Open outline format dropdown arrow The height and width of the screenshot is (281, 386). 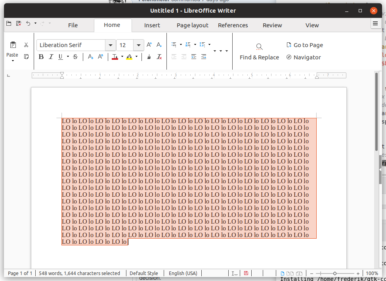pos(209,44)
